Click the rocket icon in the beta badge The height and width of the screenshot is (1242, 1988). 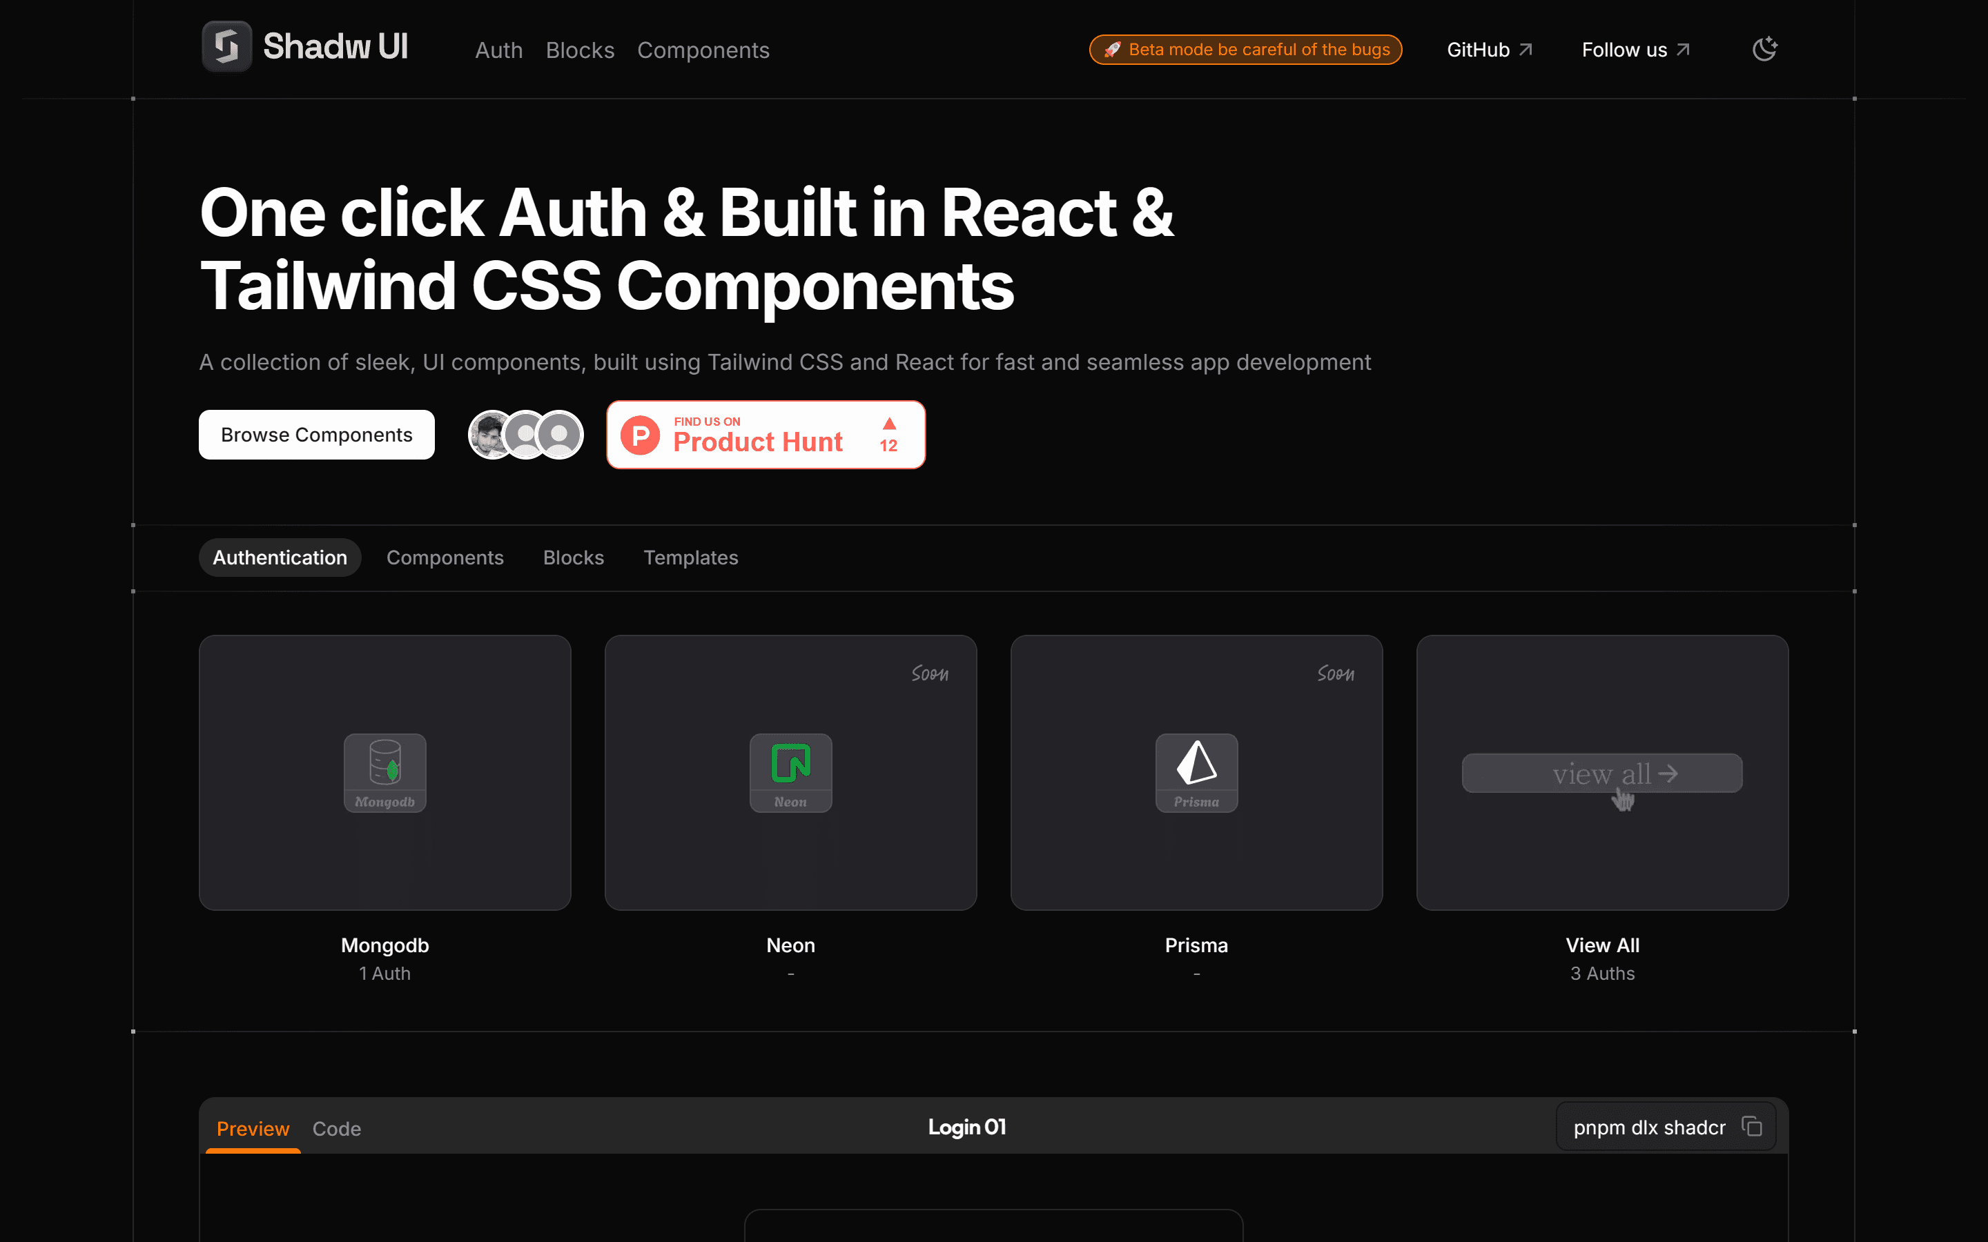pyautogui.click(x=1113, y=49)
